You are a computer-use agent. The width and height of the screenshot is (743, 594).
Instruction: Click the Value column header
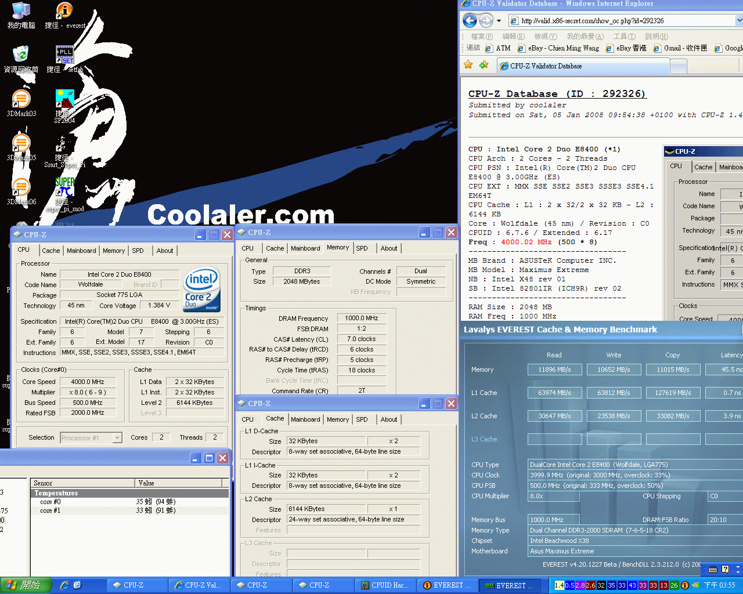click(179, 483)
